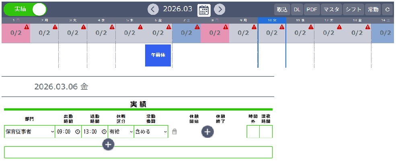Toggle the 実績 switch
The image size is (396, 161).
[25, 9]
